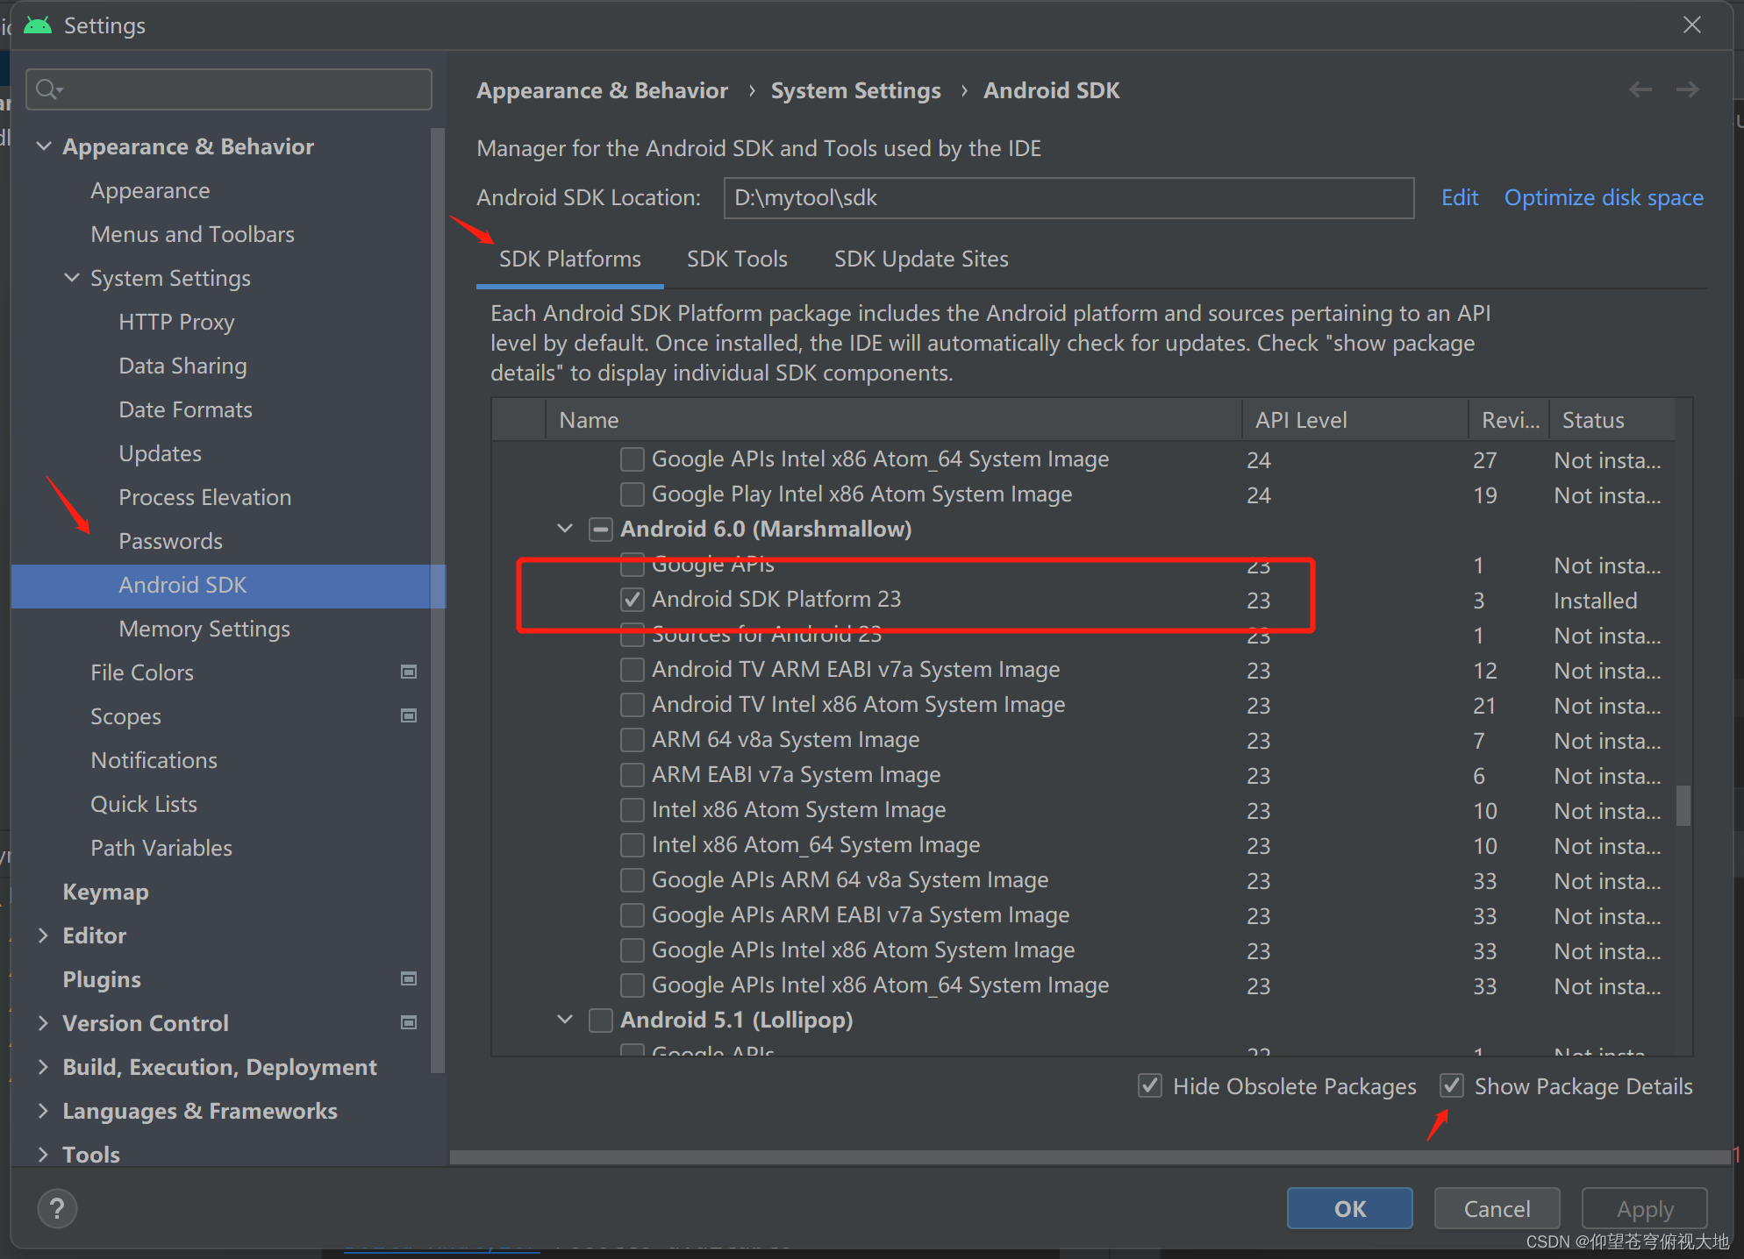This screenshot has width=1744, height=1259.
Task: Toggle Android 5.1 (Lollipop) group checkbox
Action: [600, 1021]
